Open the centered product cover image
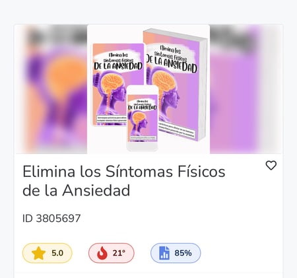297x278 pixels. [x=148, y=89]
